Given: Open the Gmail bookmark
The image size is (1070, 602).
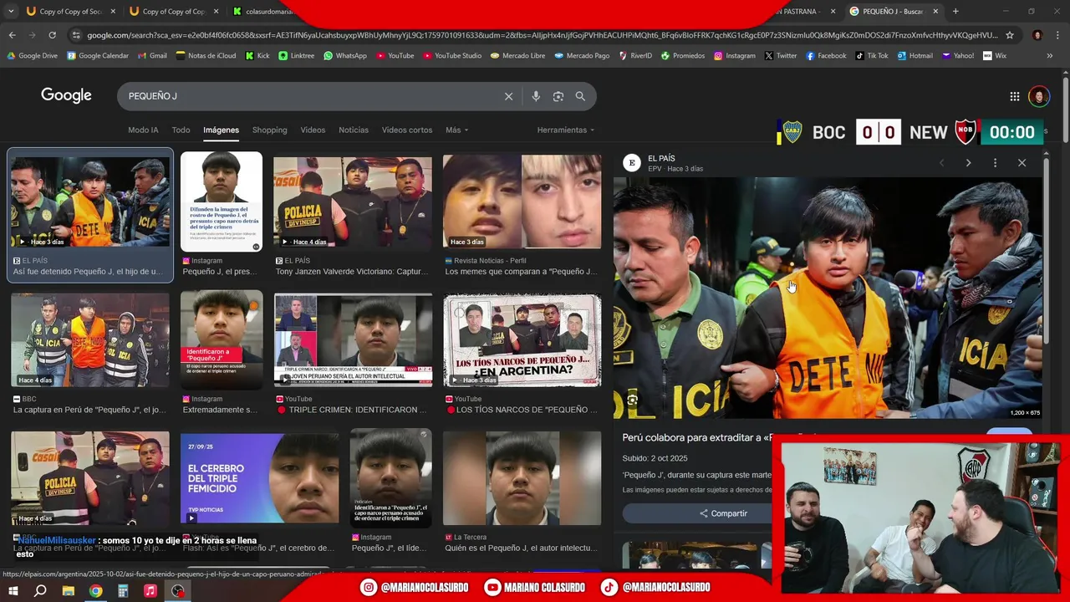Looking at the screenshot, I should [152, 56].
